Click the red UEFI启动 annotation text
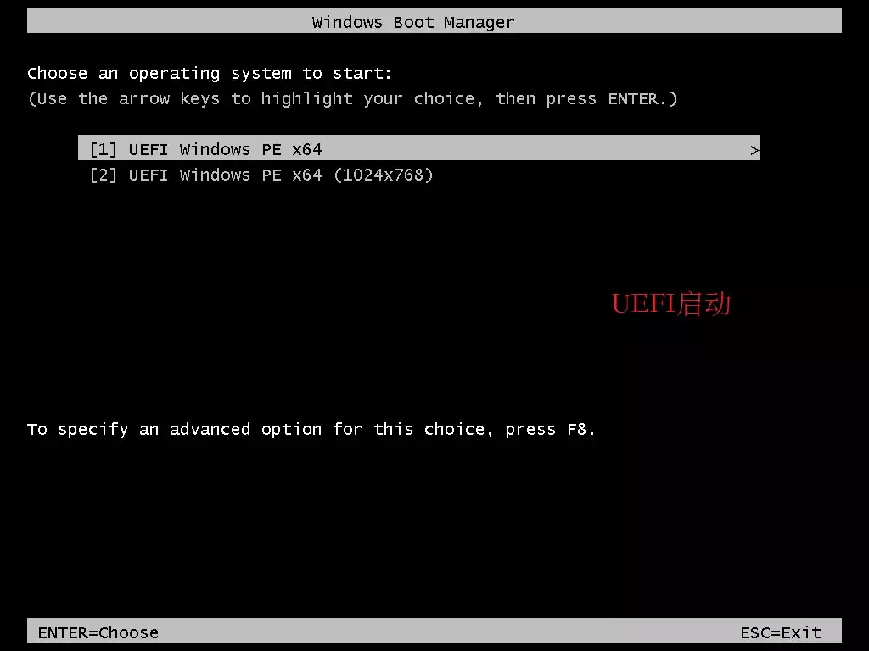Screen dimensions: 869x651 click(671, 304)
